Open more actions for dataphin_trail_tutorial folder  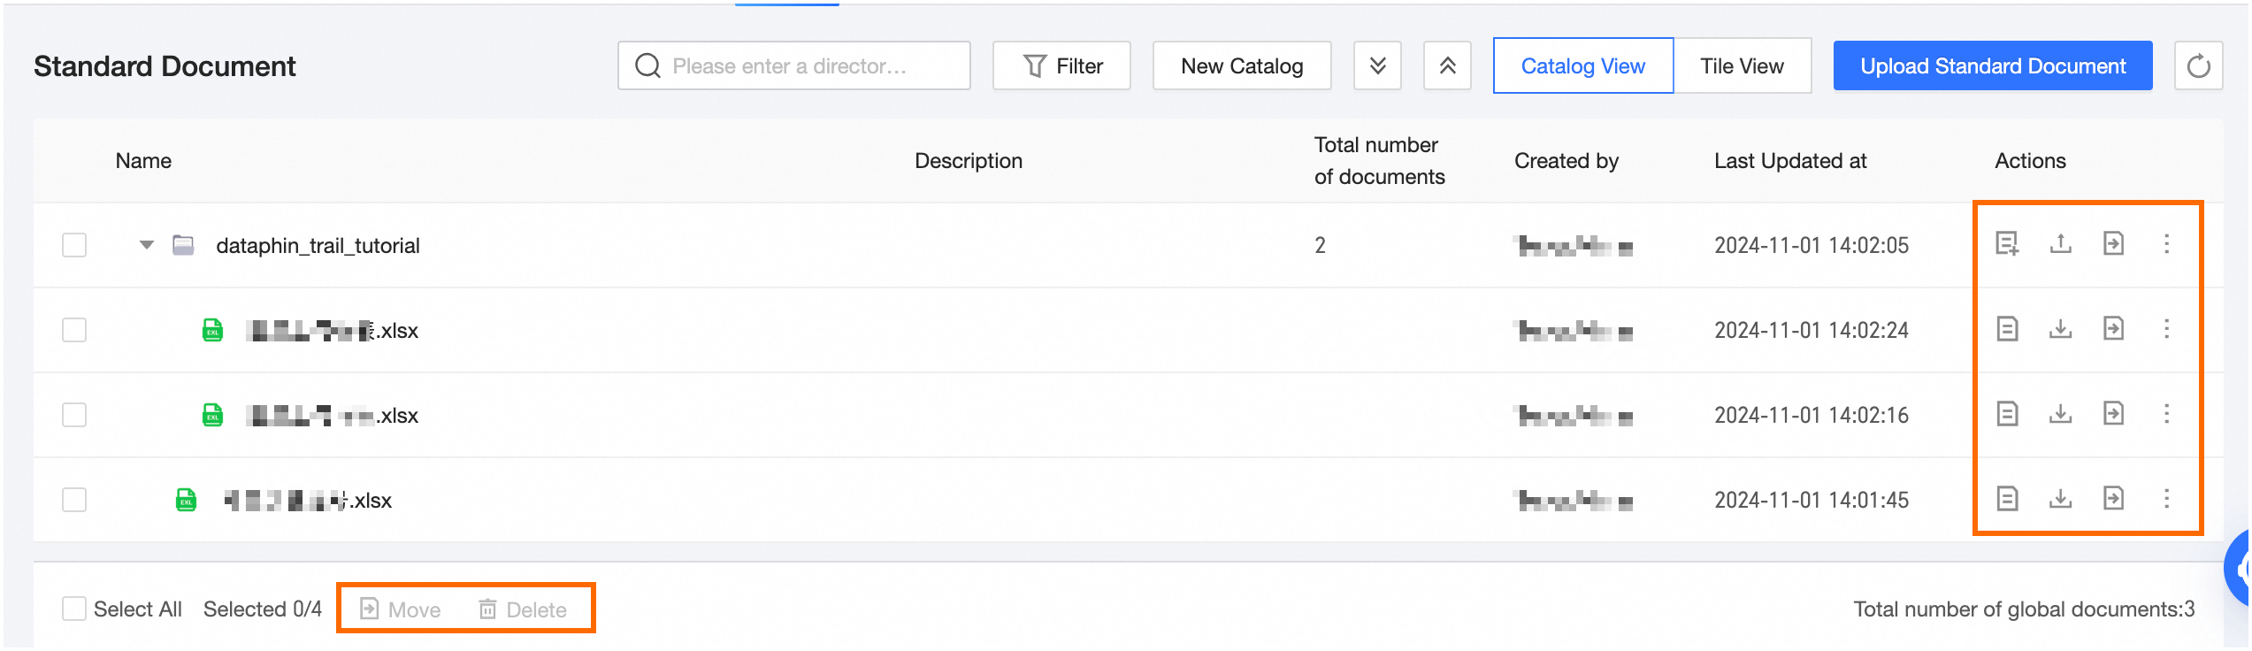coord(2166,243)
